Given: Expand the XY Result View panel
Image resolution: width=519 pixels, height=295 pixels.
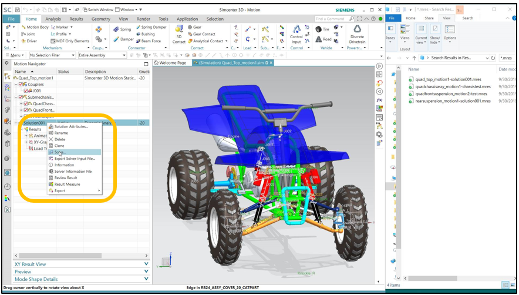Looking at the screenshot, I should coord(80,264).
